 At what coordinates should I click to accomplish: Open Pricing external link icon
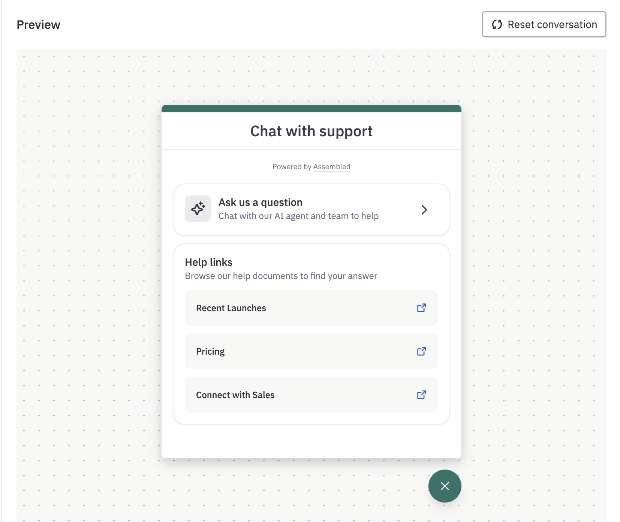click(x=422, y=351)
